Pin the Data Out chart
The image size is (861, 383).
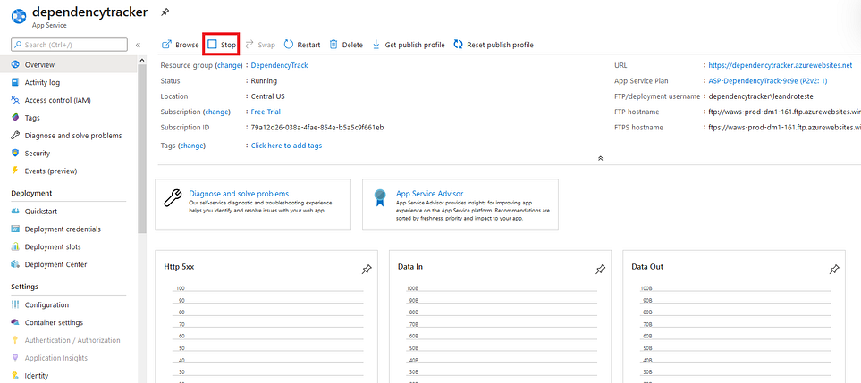tap(834, 270)
